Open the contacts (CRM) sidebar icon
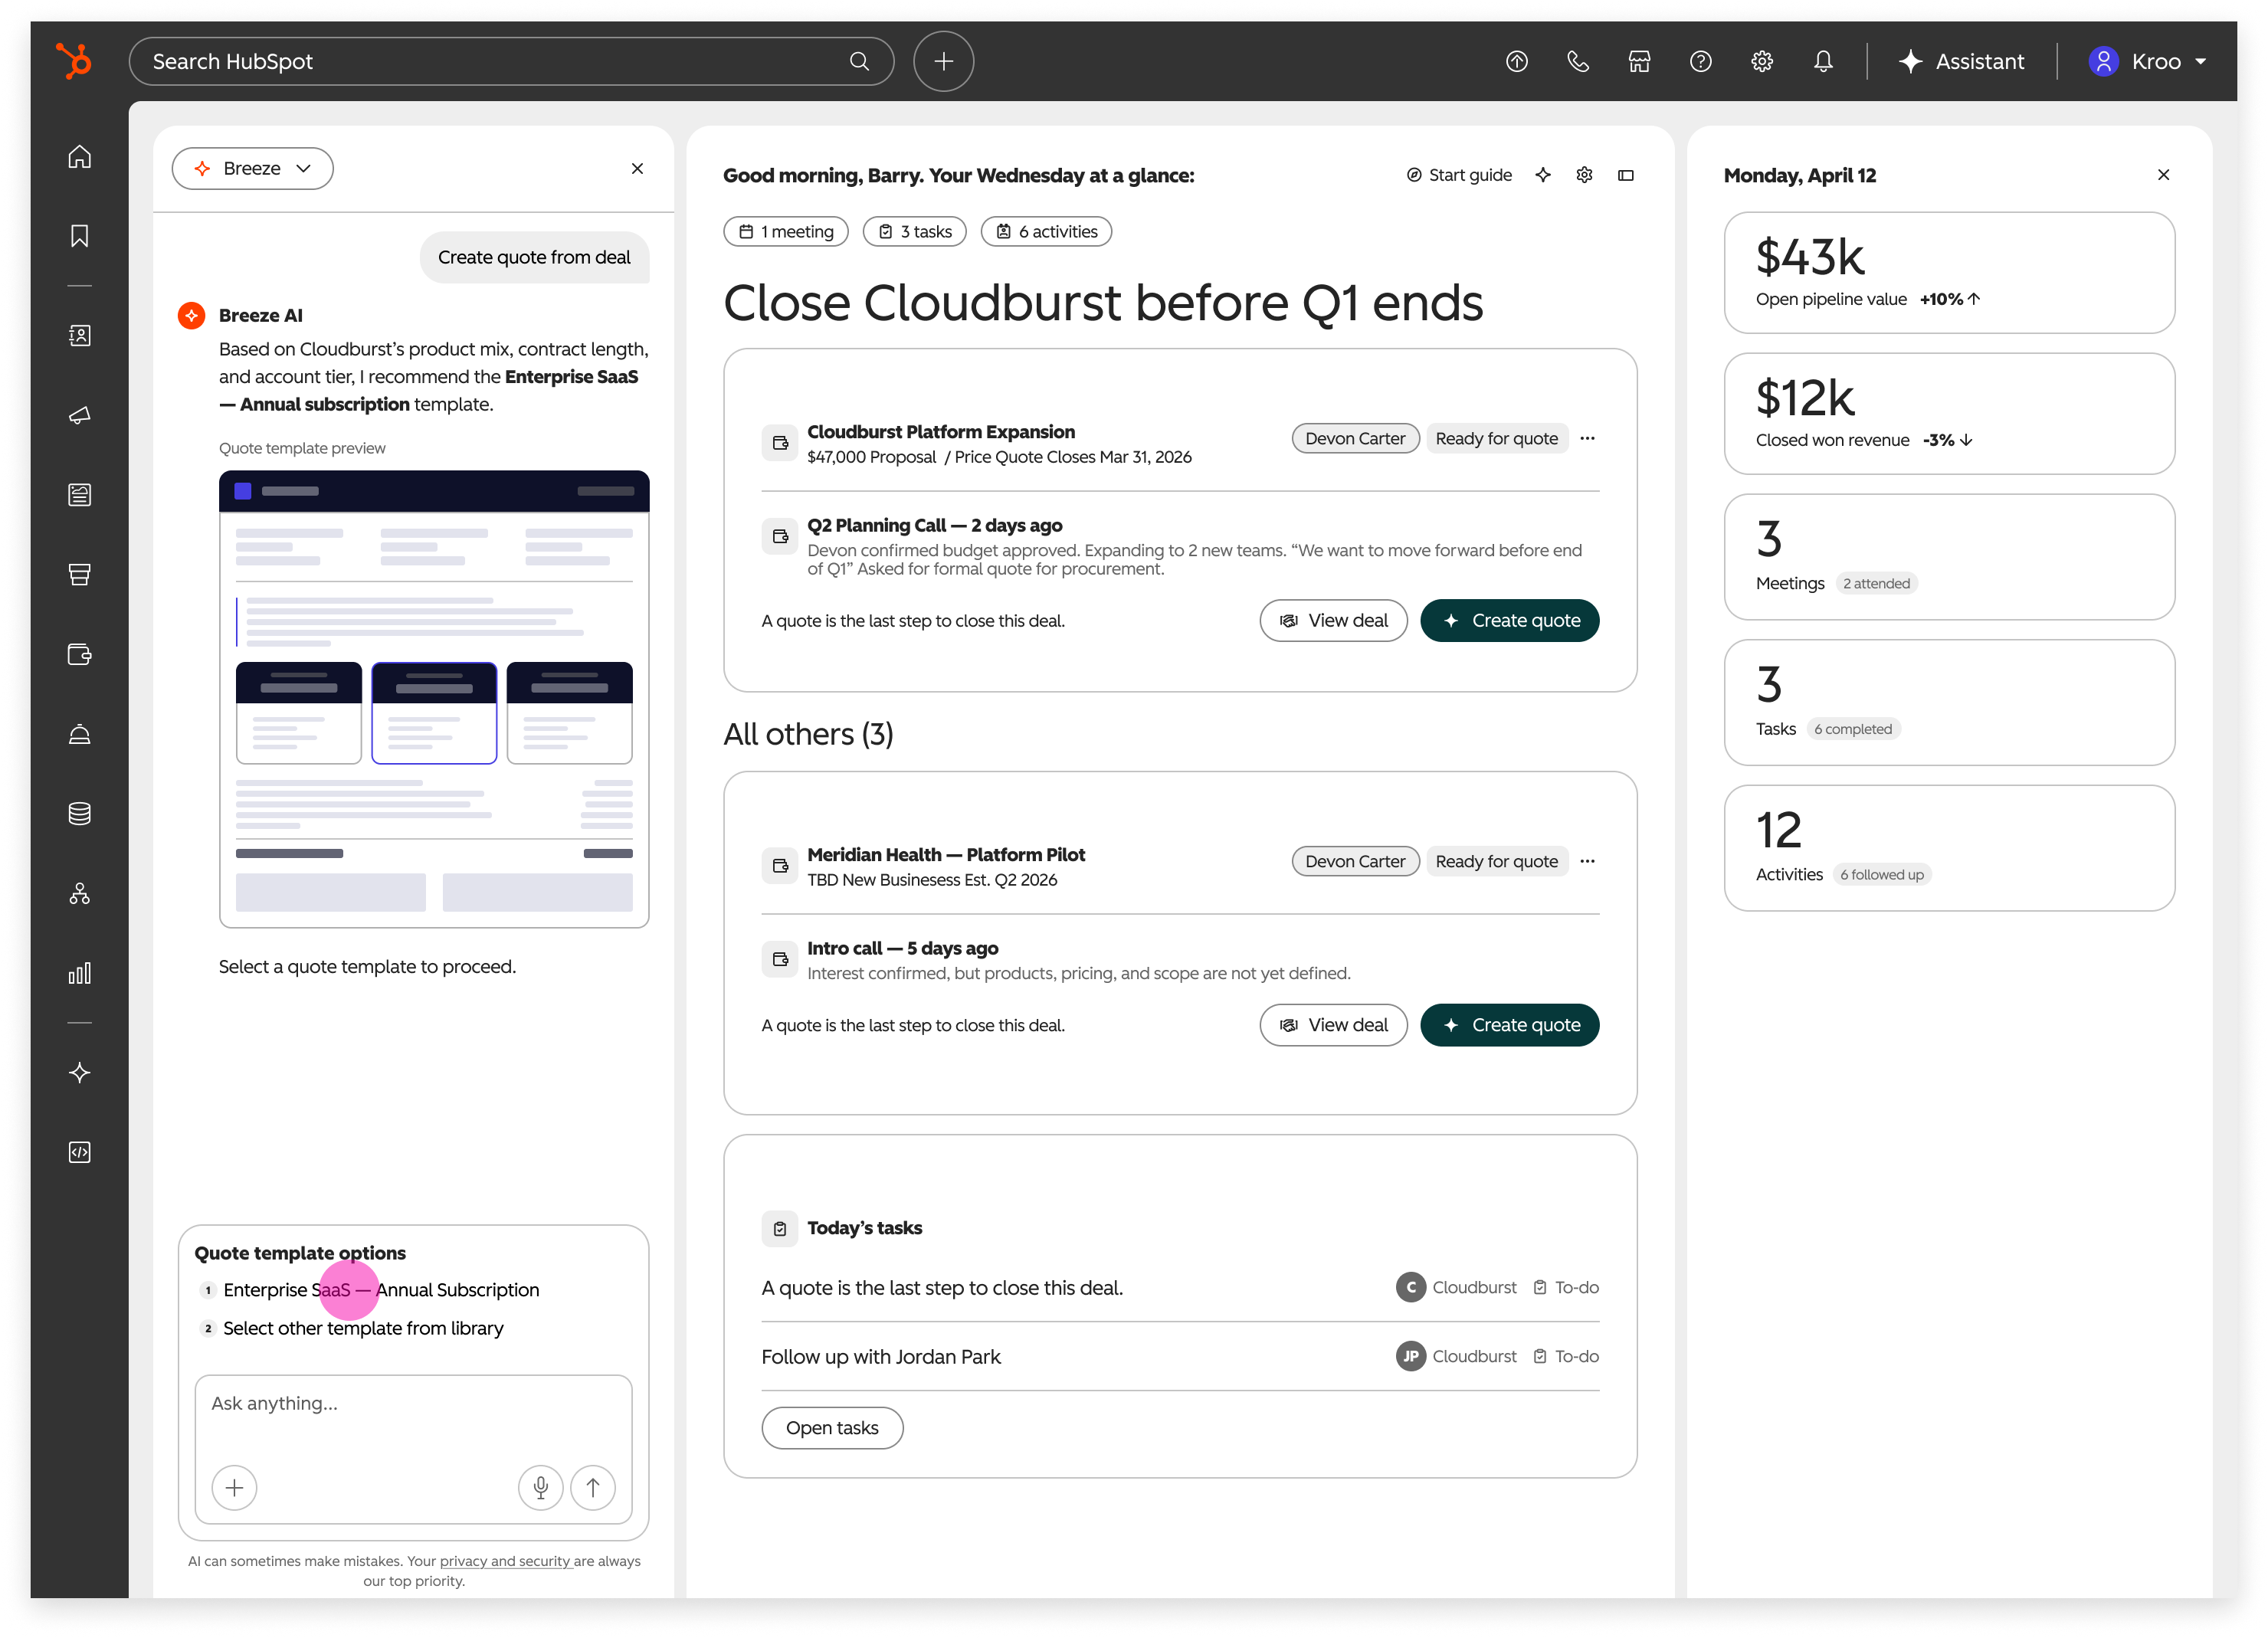The height and width of the screenshot is (1638, 2268). pyautogui.click(x=80, y=335)
